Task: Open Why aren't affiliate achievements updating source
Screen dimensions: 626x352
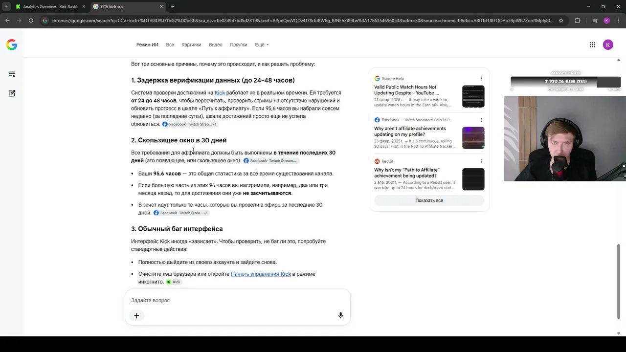Action: tap(410, 132)
